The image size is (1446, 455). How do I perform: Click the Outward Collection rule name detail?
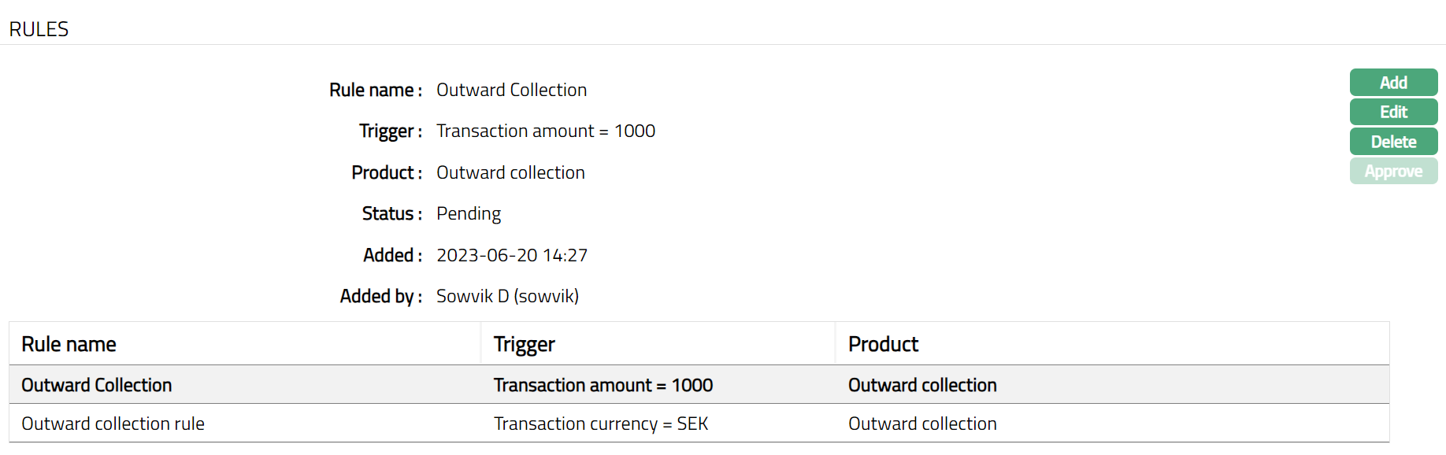(511, 90)
